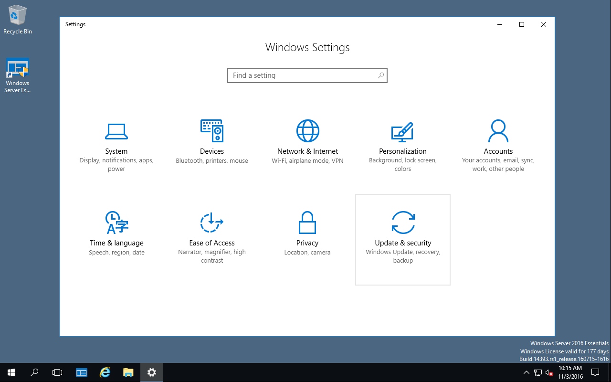This screenshot has width=611, height=382.
Task: Close the Settings window
Action: click(544, 24)
